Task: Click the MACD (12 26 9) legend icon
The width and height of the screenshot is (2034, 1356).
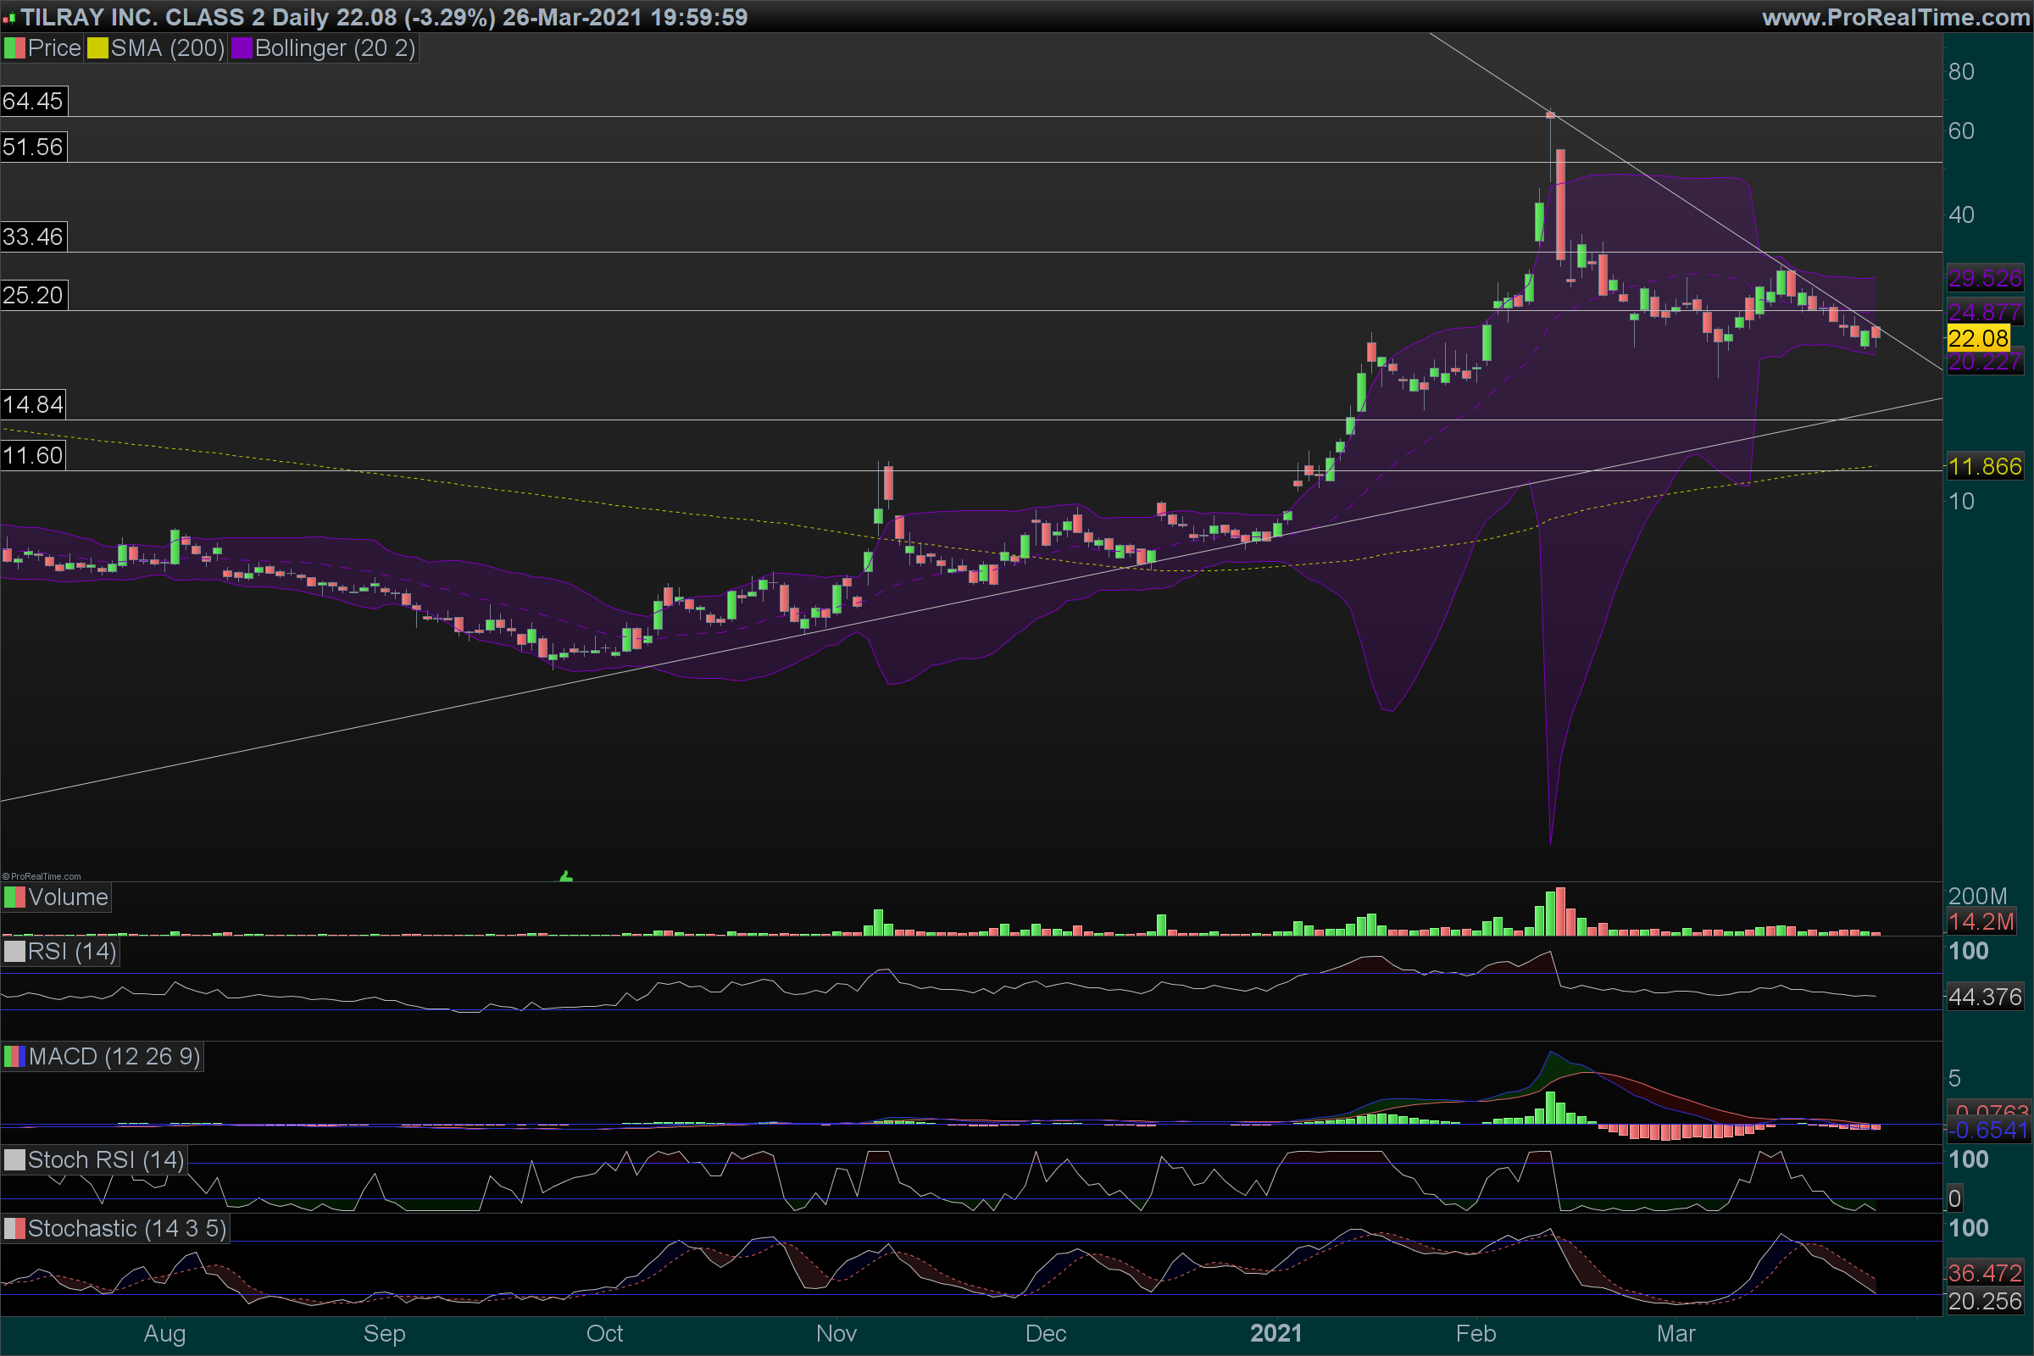Action: (x=14, y=1056)
